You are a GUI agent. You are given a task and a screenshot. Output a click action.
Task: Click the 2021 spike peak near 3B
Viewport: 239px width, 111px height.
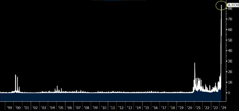pos(195,63)
